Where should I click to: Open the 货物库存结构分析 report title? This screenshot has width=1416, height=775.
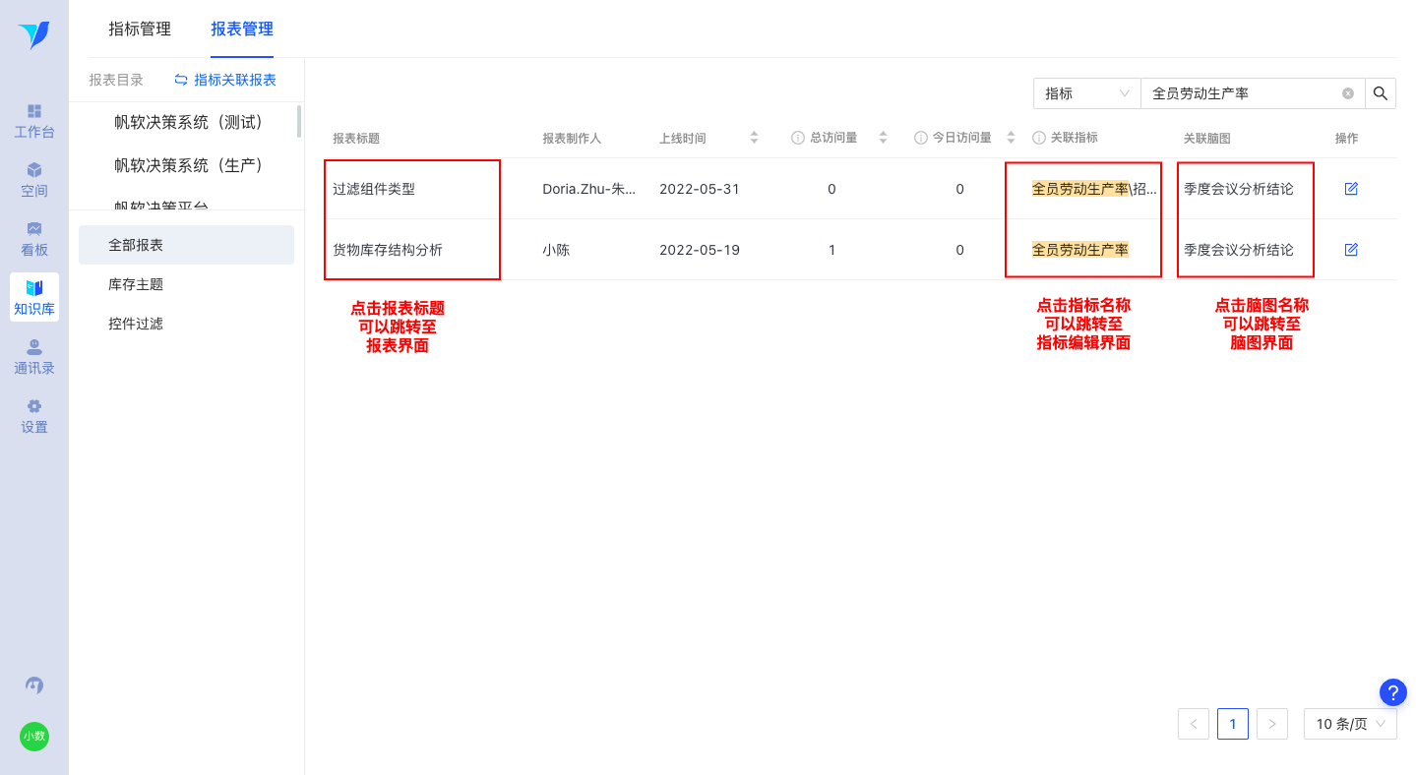tap(388, 250)
